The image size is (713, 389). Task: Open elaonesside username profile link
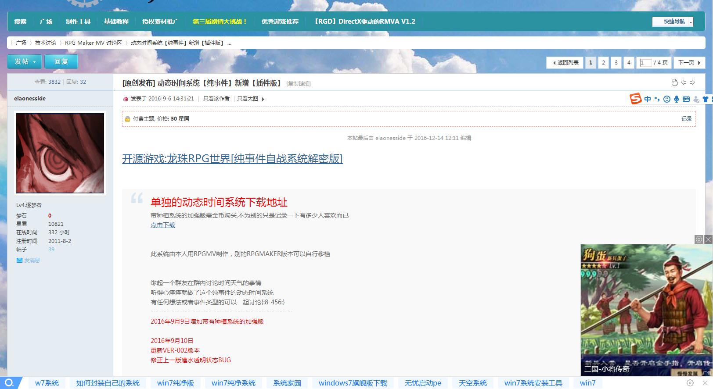pos(30,99)
